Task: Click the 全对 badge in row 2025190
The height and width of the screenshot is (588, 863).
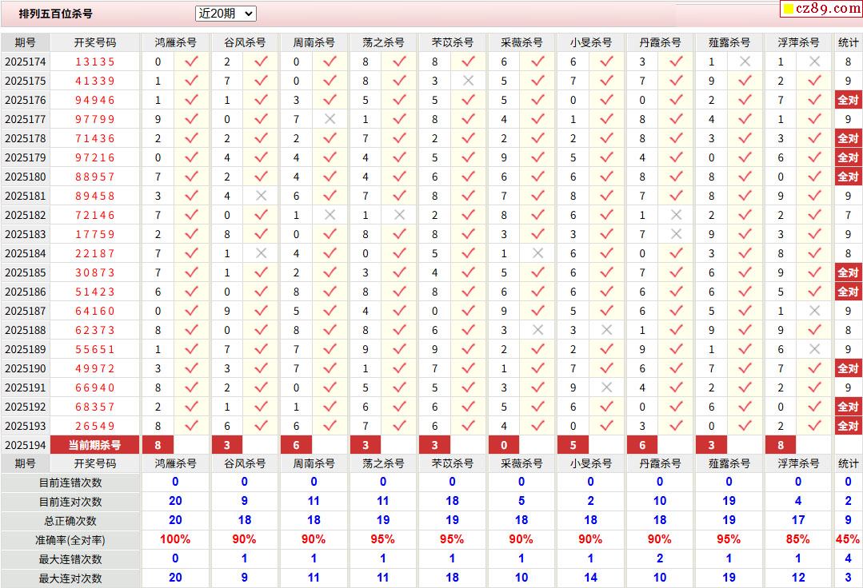Action: click(848, 369)
